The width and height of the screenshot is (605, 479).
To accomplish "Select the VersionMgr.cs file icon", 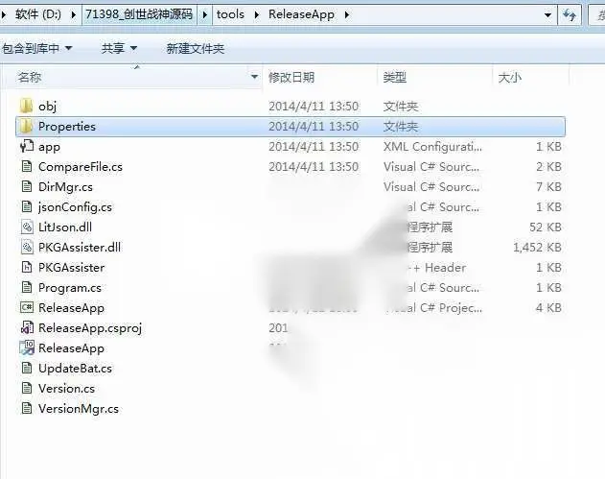I will click(x=27, y=408).
